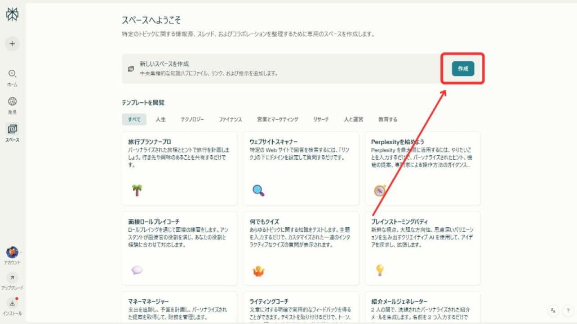
Task: Open the マネーマネージャー template card
Action: pos(180,308)
